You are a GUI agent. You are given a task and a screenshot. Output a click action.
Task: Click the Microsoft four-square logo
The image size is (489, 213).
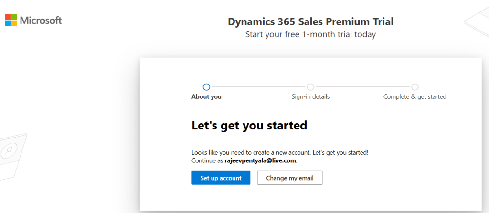pyautogui.click(x=11, y=20)
